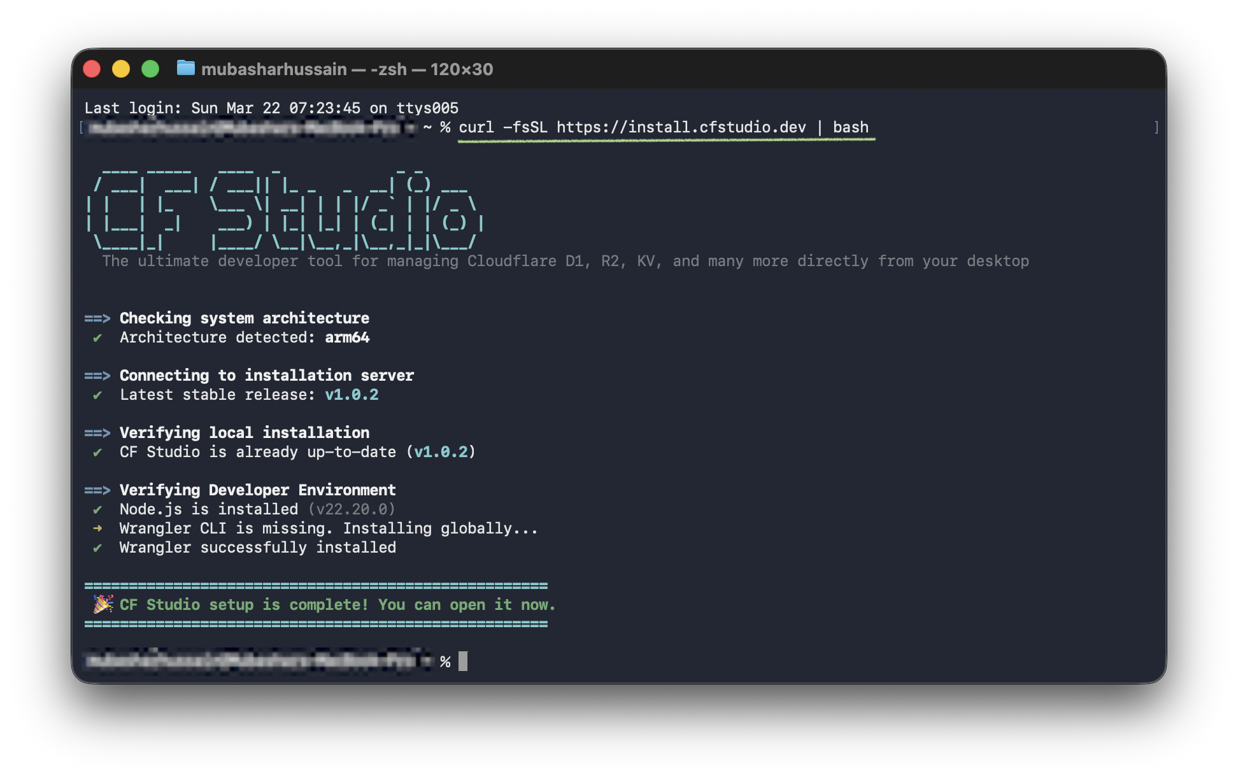Click the yellow minimize button

[122, 69]
